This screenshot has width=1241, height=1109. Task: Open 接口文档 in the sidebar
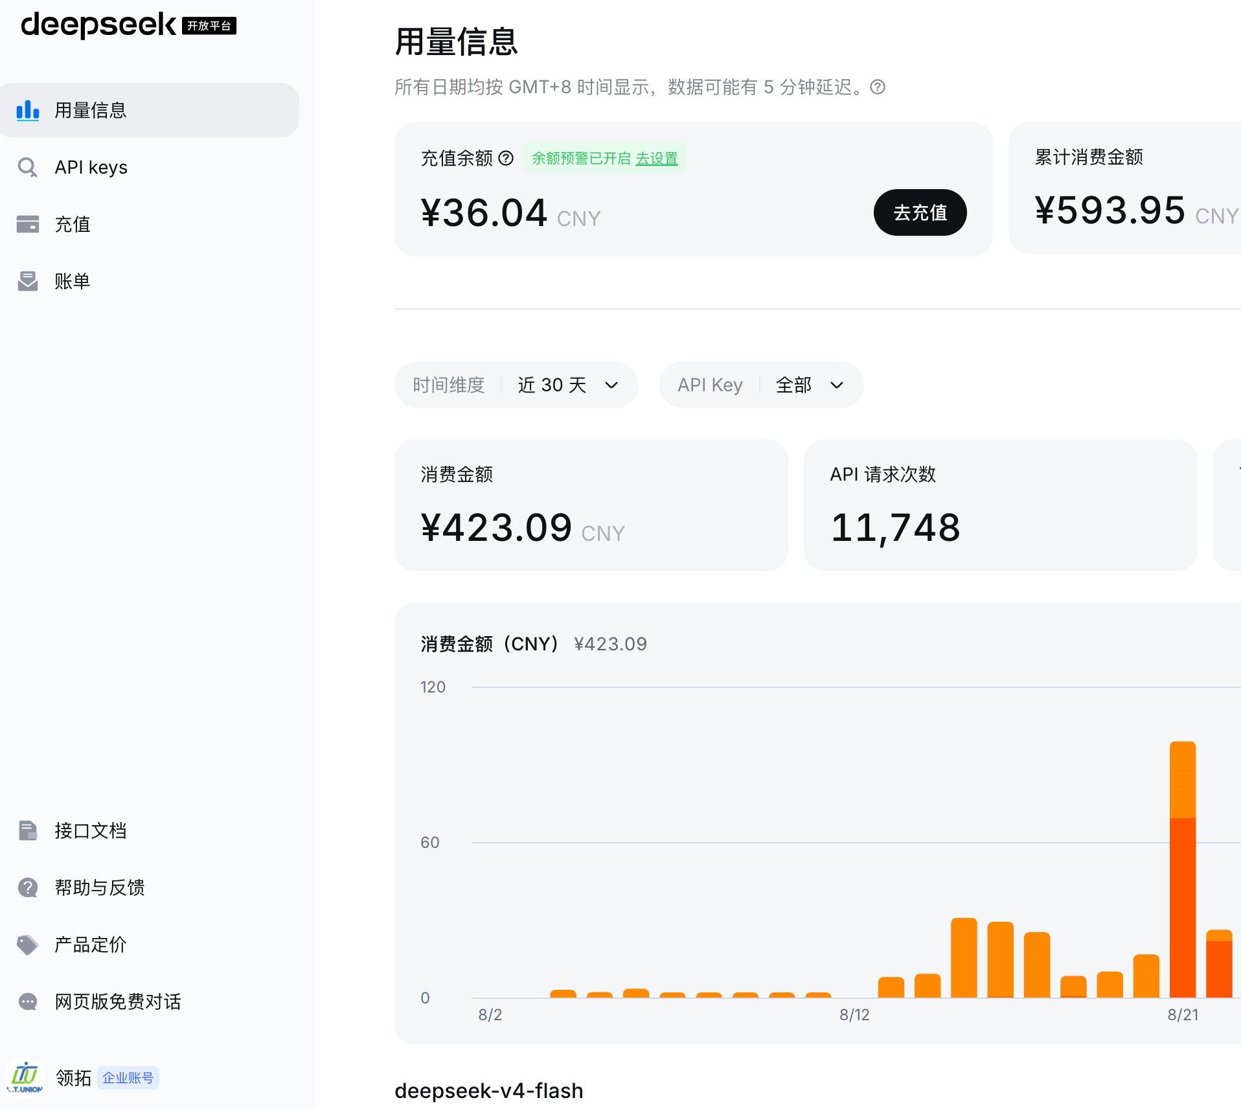pos(150,830)
